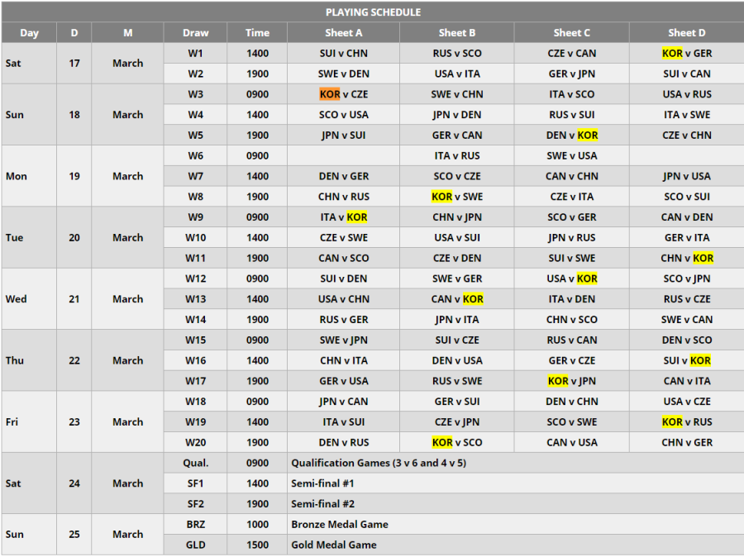Select the KOR v GER match in W1
This screenshot has height=557, width=744.
[x=687, y=53]
